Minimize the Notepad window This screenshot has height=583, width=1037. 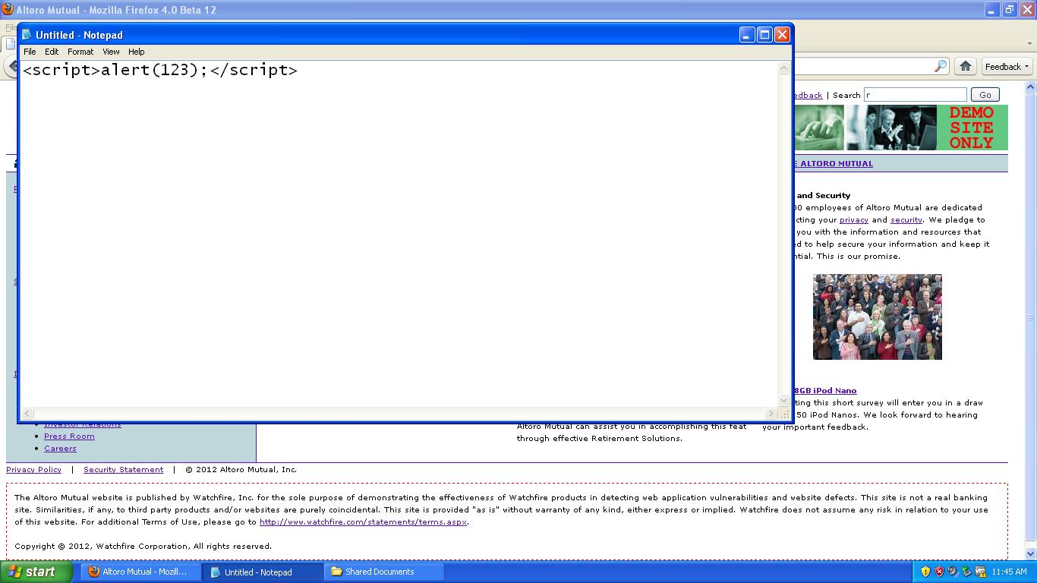tap(747, 35)
